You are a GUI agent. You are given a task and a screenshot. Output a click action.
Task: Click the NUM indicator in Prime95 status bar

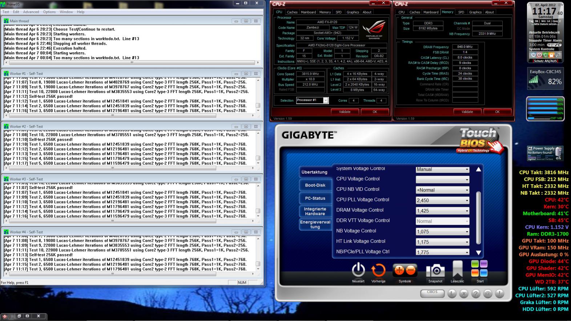[242, 282]
